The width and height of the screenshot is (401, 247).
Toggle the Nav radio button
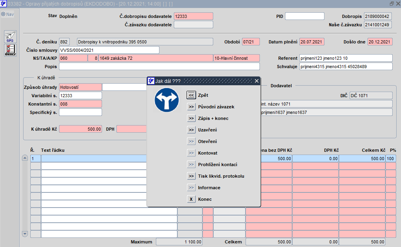pos(3,14)
